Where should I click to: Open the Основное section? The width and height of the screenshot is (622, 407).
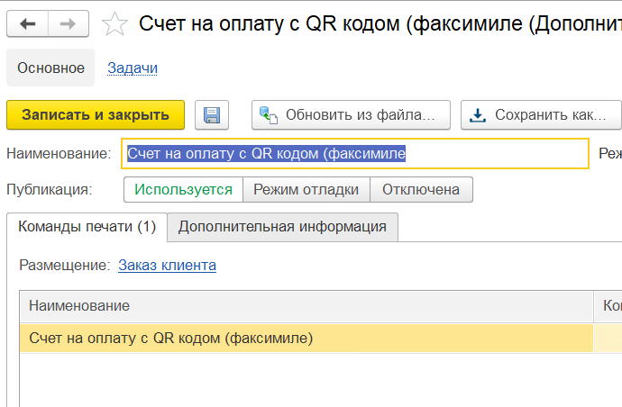50,68
